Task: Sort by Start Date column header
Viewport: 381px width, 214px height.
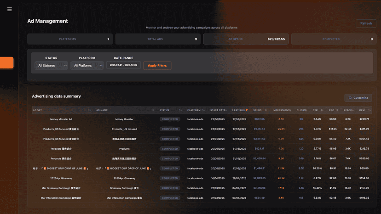Action: (219, 110)
